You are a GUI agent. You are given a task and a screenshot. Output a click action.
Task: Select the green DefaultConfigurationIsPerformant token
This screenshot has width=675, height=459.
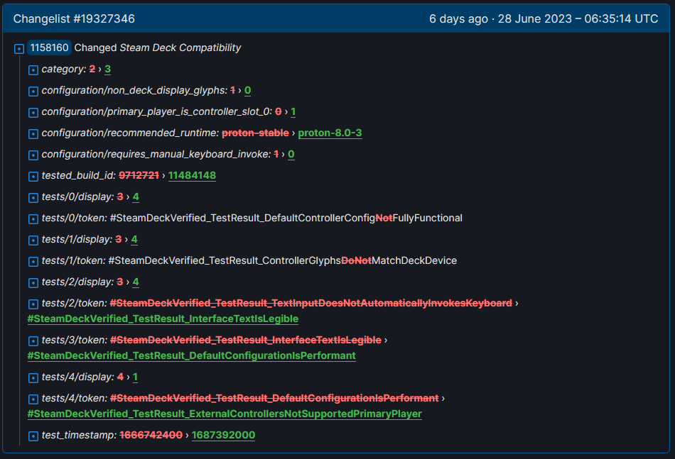coord(192,356)
